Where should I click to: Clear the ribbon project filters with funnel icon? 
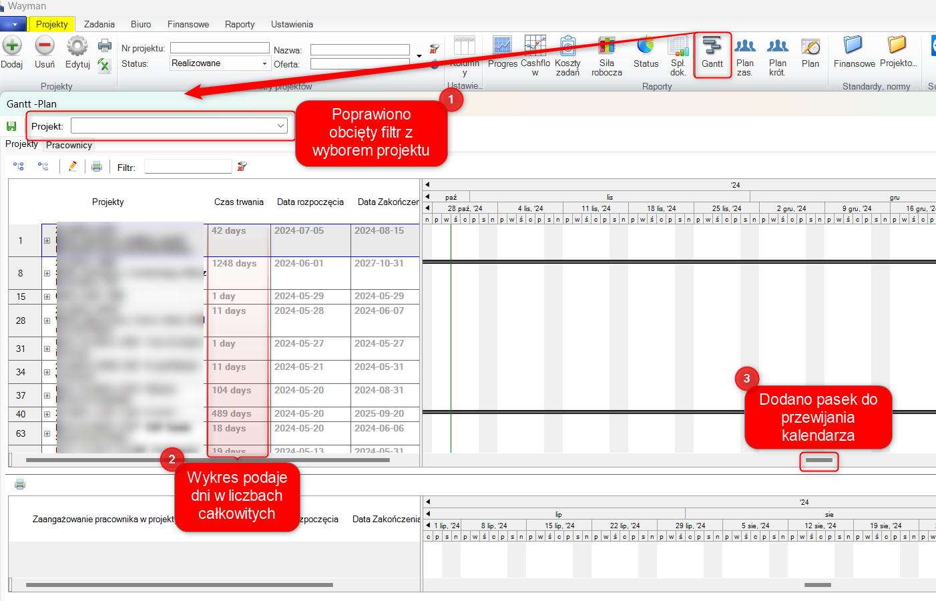click(435, 49)
